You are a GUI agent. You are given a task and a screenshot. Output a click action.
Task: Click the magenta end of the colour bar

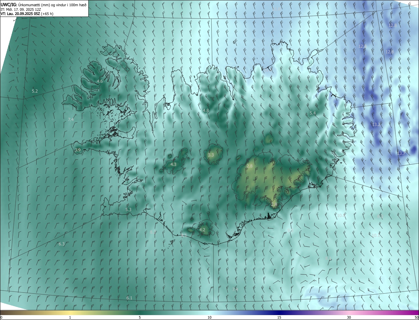point(412,312)
